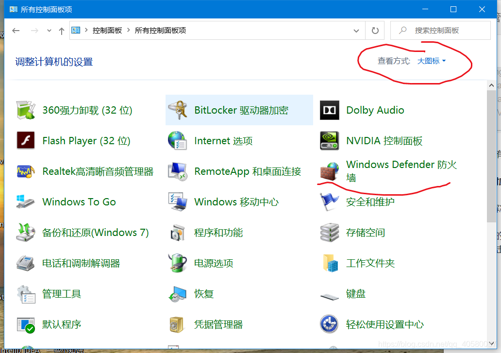Open 360强力卸载 (32 位) link
501x353 pixels.
pyautogui.click(x=87, y=110)
